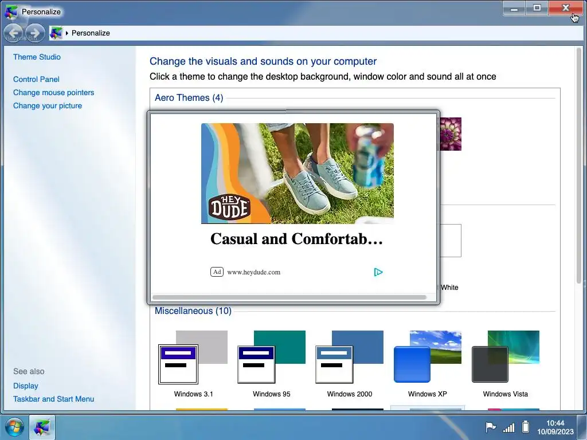Click the battery tray icon
The height and width of the screenshot is (440, 587).
(x=526, y=426)
